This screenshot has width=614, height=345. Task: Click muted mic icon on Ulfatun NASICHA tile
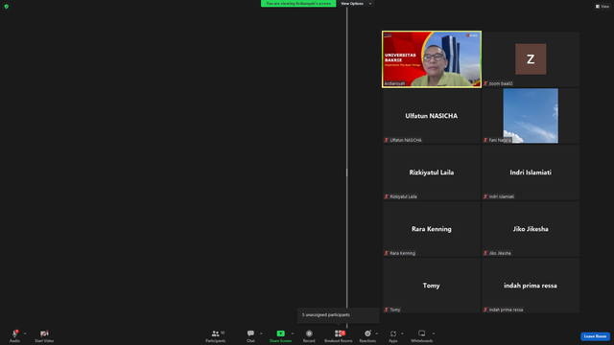387,140
